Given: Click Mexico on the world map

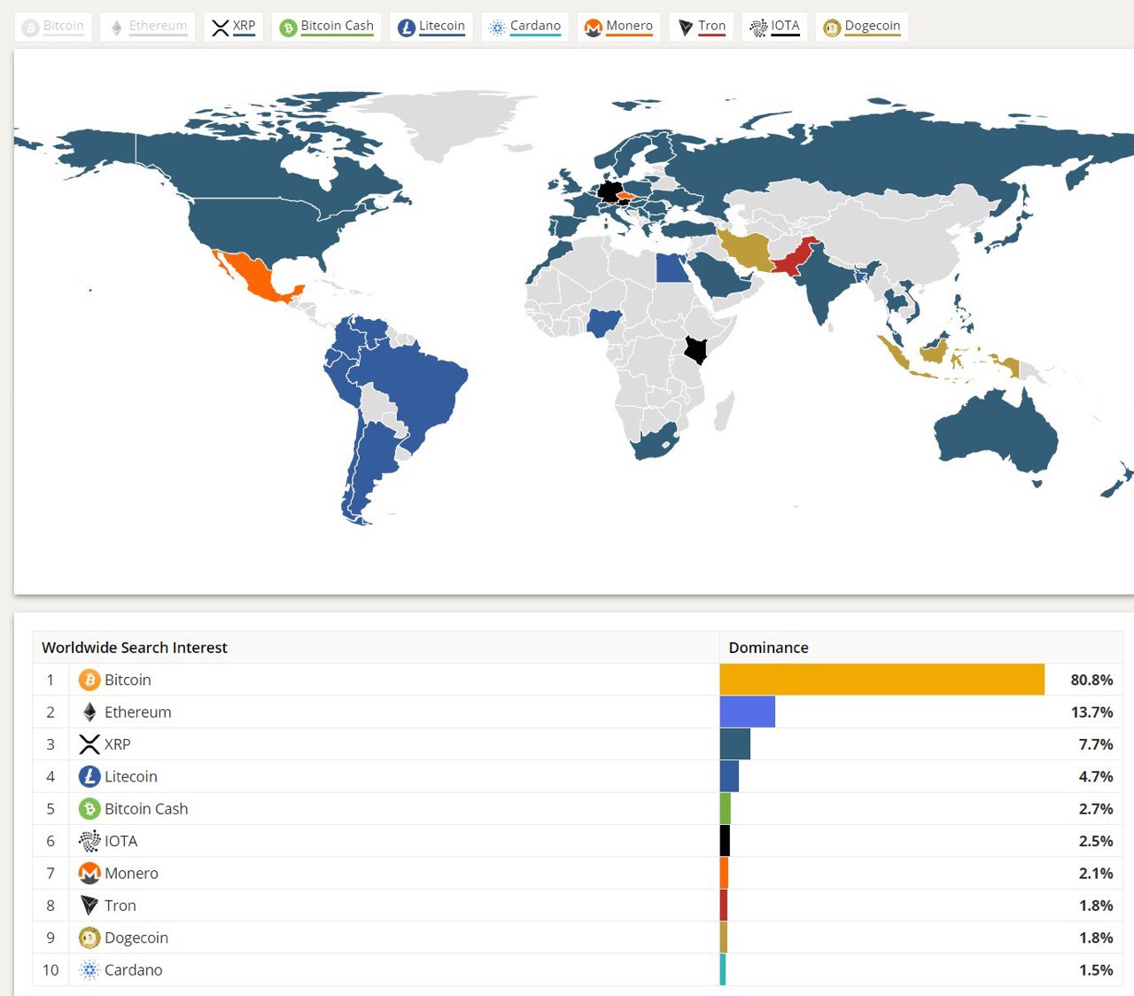Looking at the screenshot, I should pos(257,276).
